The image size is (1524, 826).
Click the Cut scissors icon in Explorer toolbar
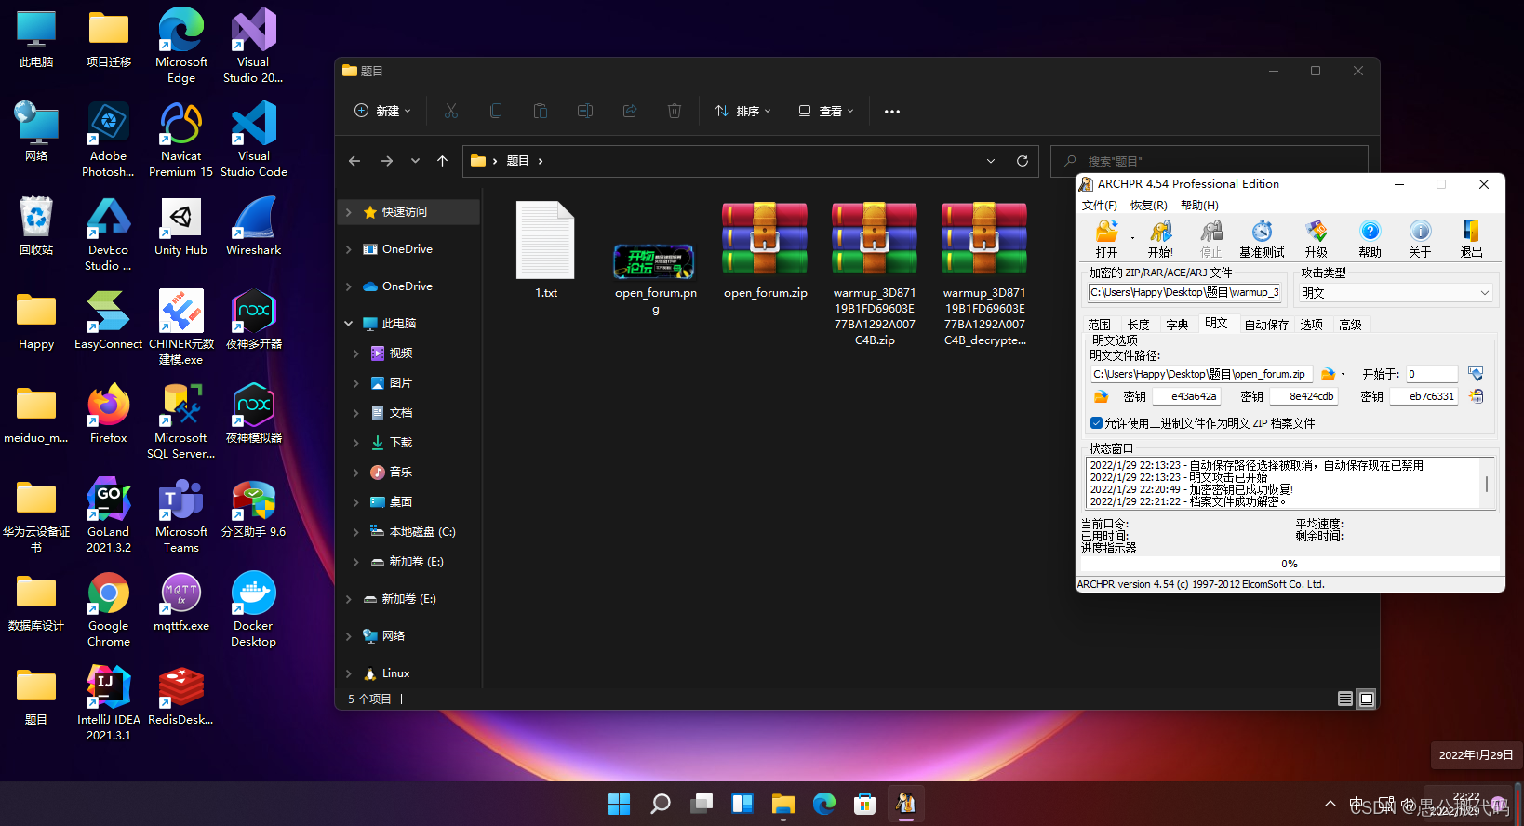click(451, 111)
